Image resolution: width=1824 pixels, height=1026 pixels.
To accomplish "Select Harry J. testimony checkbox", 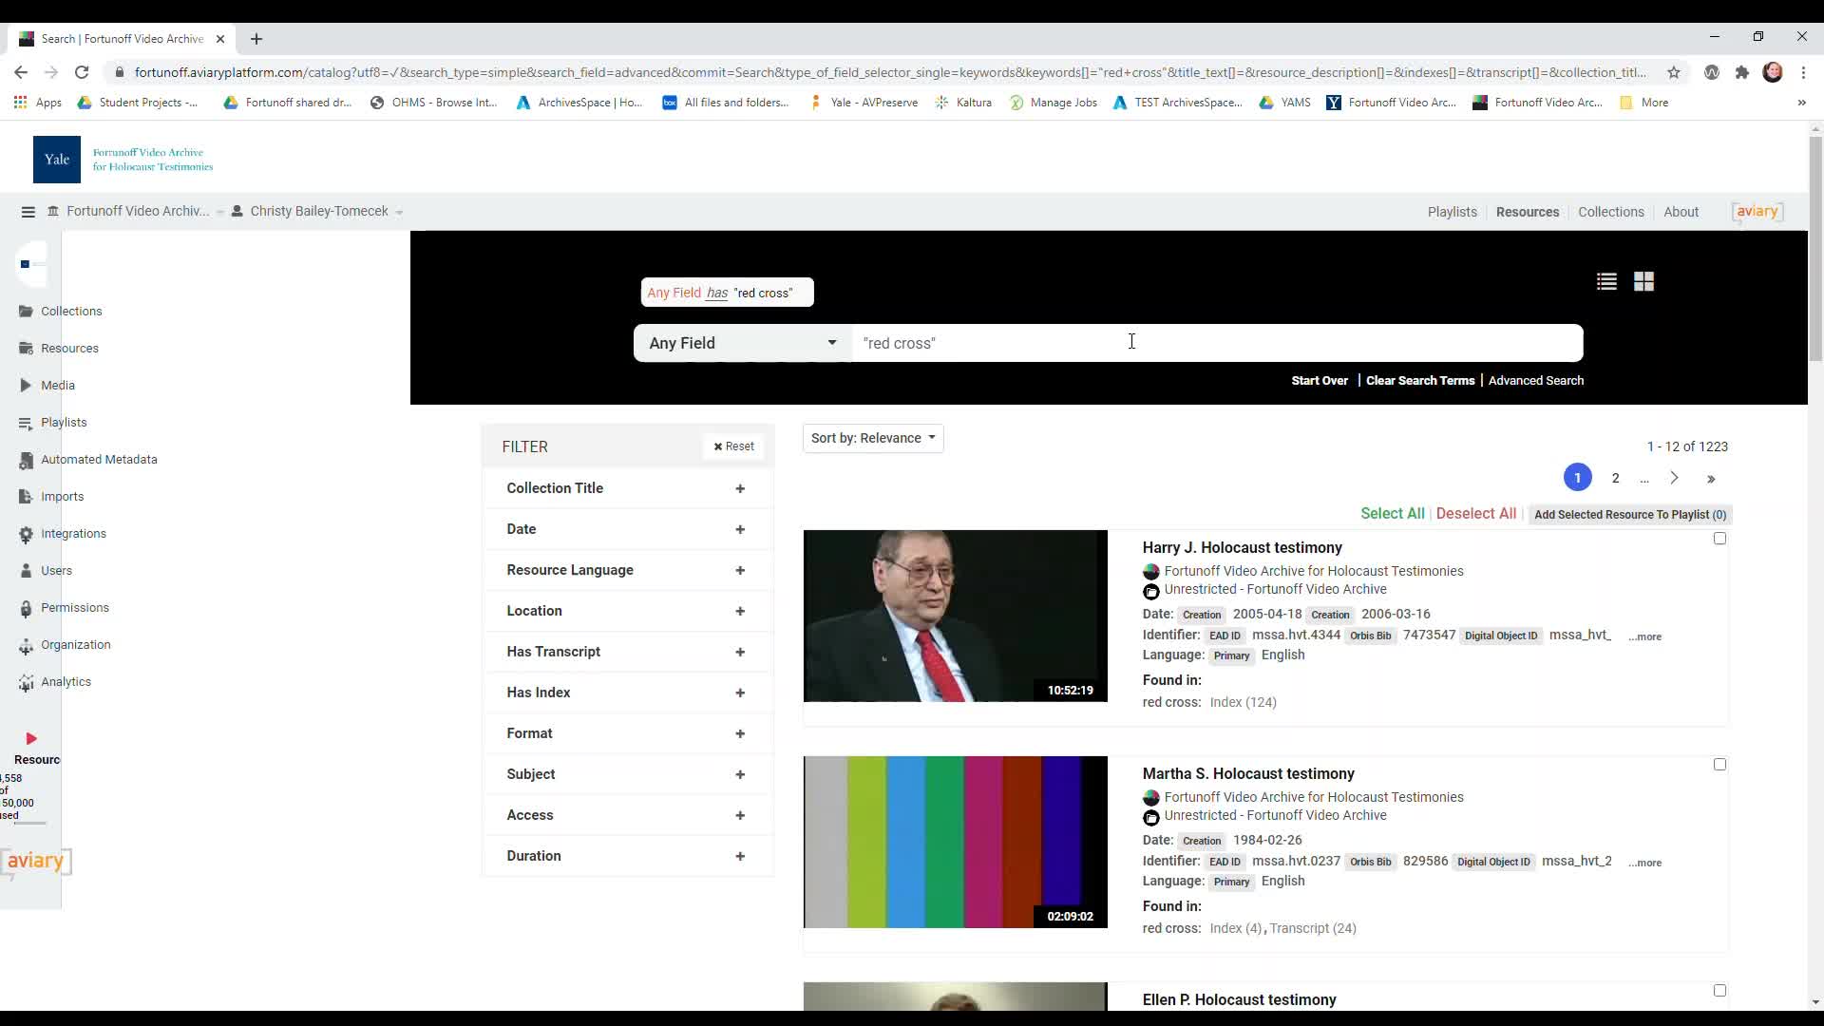I will click(1719, 539).
